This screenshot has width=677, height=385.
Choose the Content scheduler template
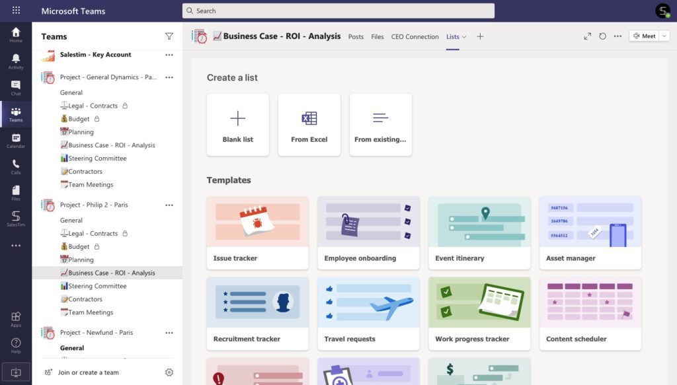click(590, 314)
